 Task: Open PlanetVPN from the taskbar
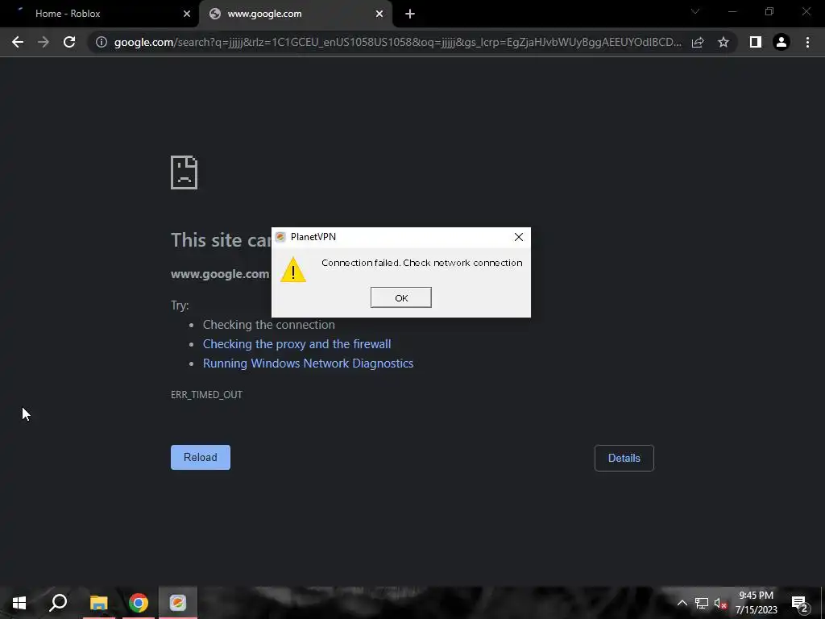tap(178, 603)
